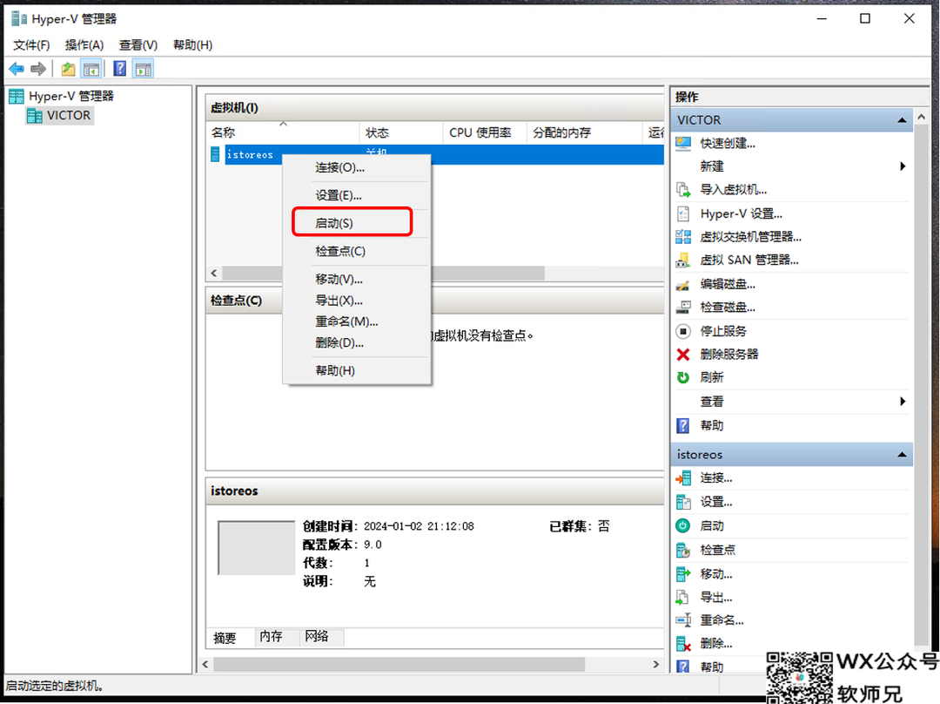The width and height of the screenshot is (940, 704).
Task: Click the Stop Service (停止服务) icon
Action: 683,331
